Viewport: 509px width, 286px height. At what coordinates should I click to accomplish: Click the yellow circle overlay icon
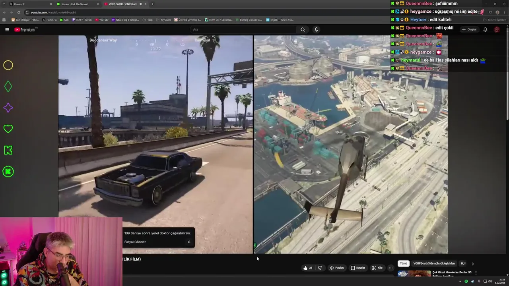8,65
